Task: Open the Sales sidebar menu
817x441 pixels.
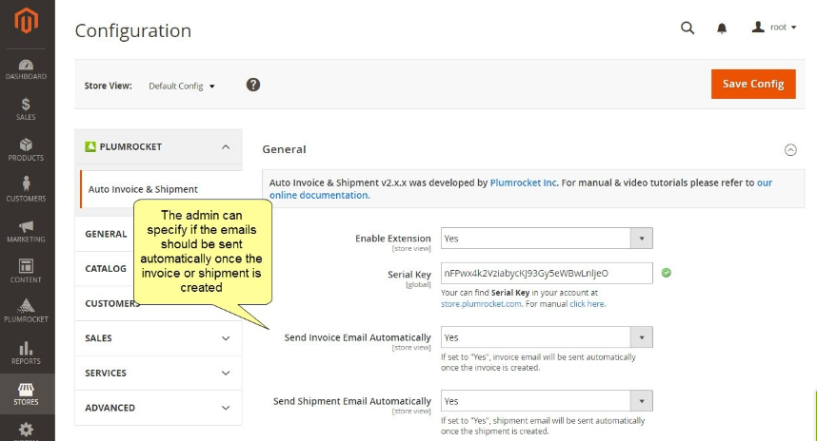Action: [x=26, y=109]
